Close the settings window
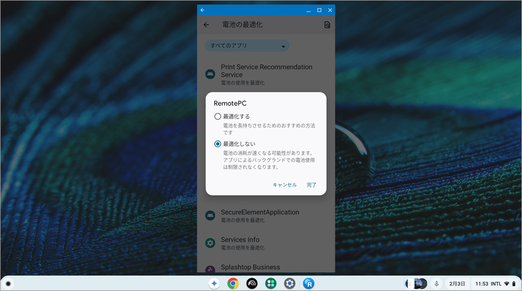 pos(330,10)
